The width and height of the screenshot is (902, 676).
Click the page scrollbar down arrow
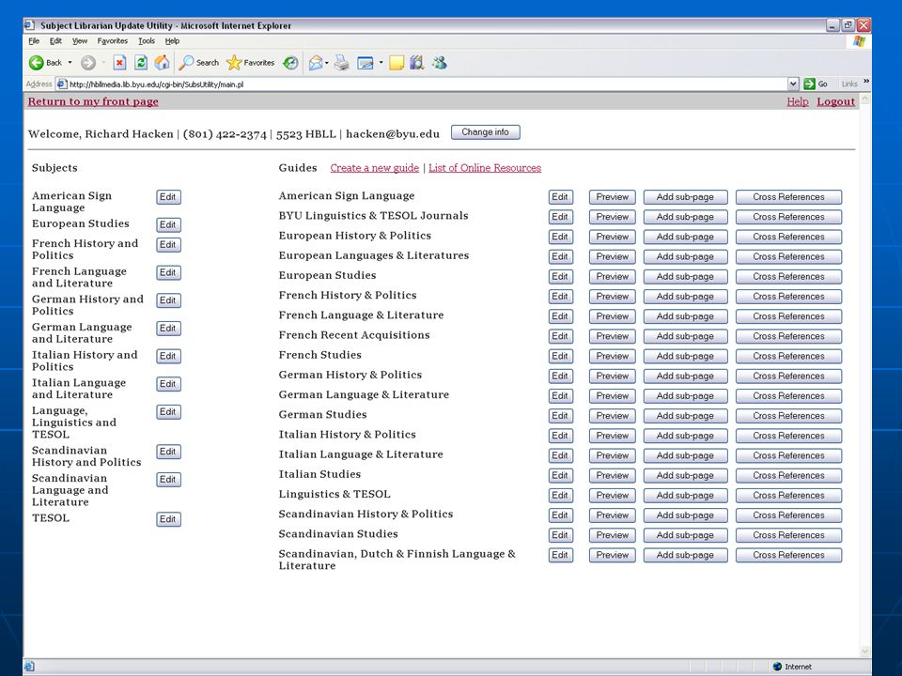(864, 652)
